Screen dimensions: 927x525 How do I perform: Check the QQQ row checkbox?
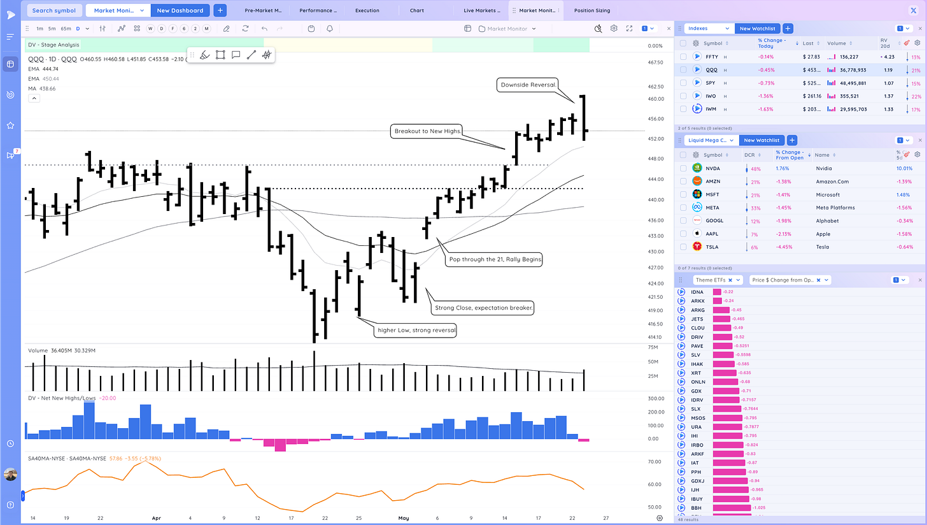point(683,70)
